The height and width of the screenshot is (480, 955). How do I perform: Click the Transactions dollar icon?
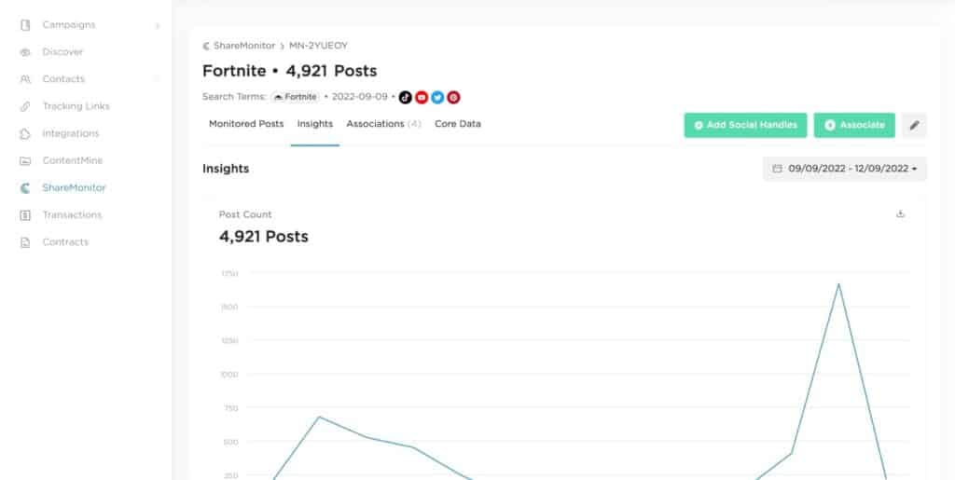pyautogui.click(x=25, y=215)
